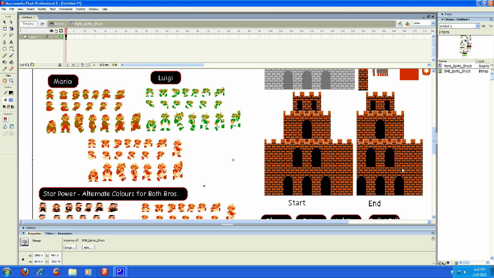This screenshot has width=494, height=278.
Task: Select the Text tool
Action: tap(11, 42)
